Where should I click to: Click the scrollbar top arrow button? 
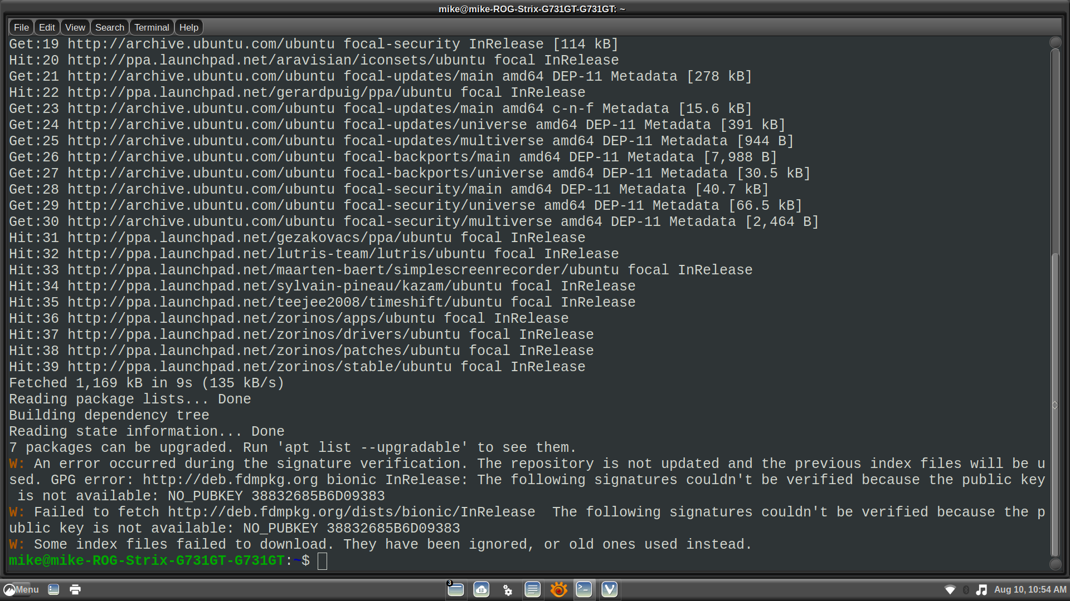1055,42
